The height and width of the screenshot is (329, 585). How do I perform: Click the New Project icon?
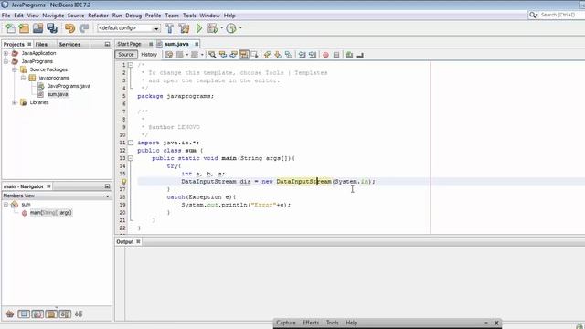24,28
